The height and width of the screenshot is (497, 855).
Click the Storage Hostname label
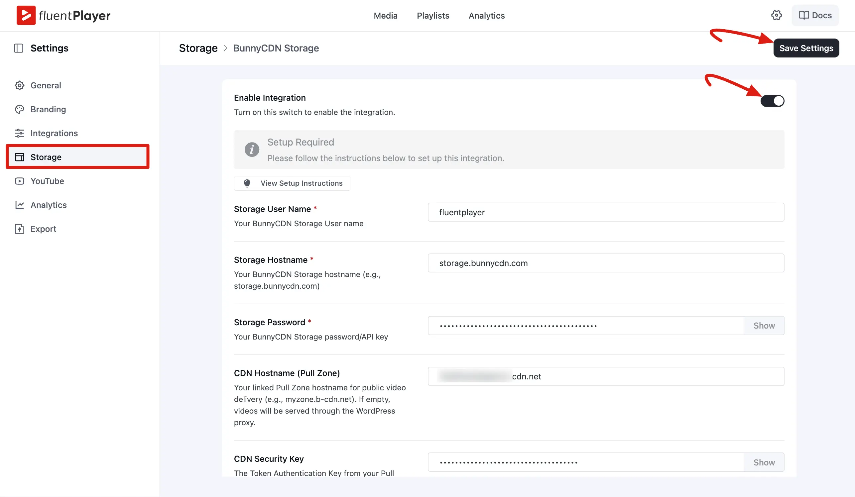pyautogui.click(x=270, y=260)
